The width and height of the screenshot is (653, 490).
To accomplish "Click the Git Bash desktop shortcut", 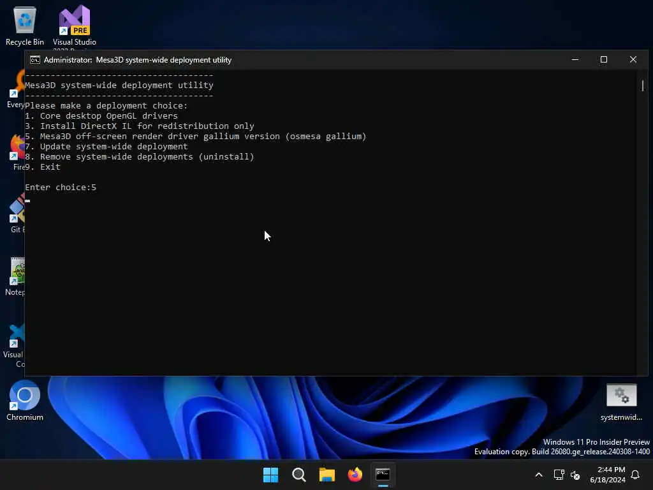I will click(17, 214).
